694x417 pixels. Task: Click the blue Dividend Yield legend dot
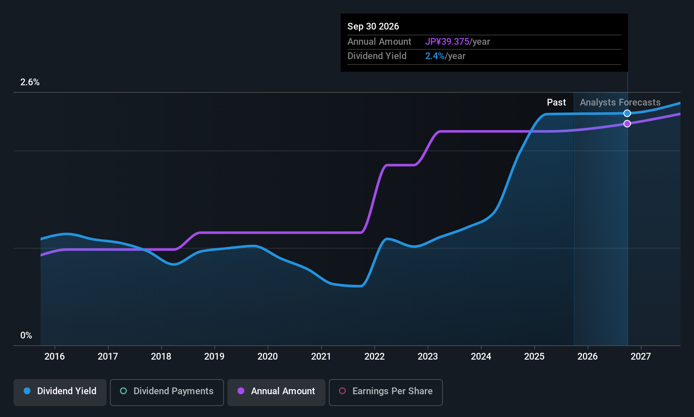27,391
